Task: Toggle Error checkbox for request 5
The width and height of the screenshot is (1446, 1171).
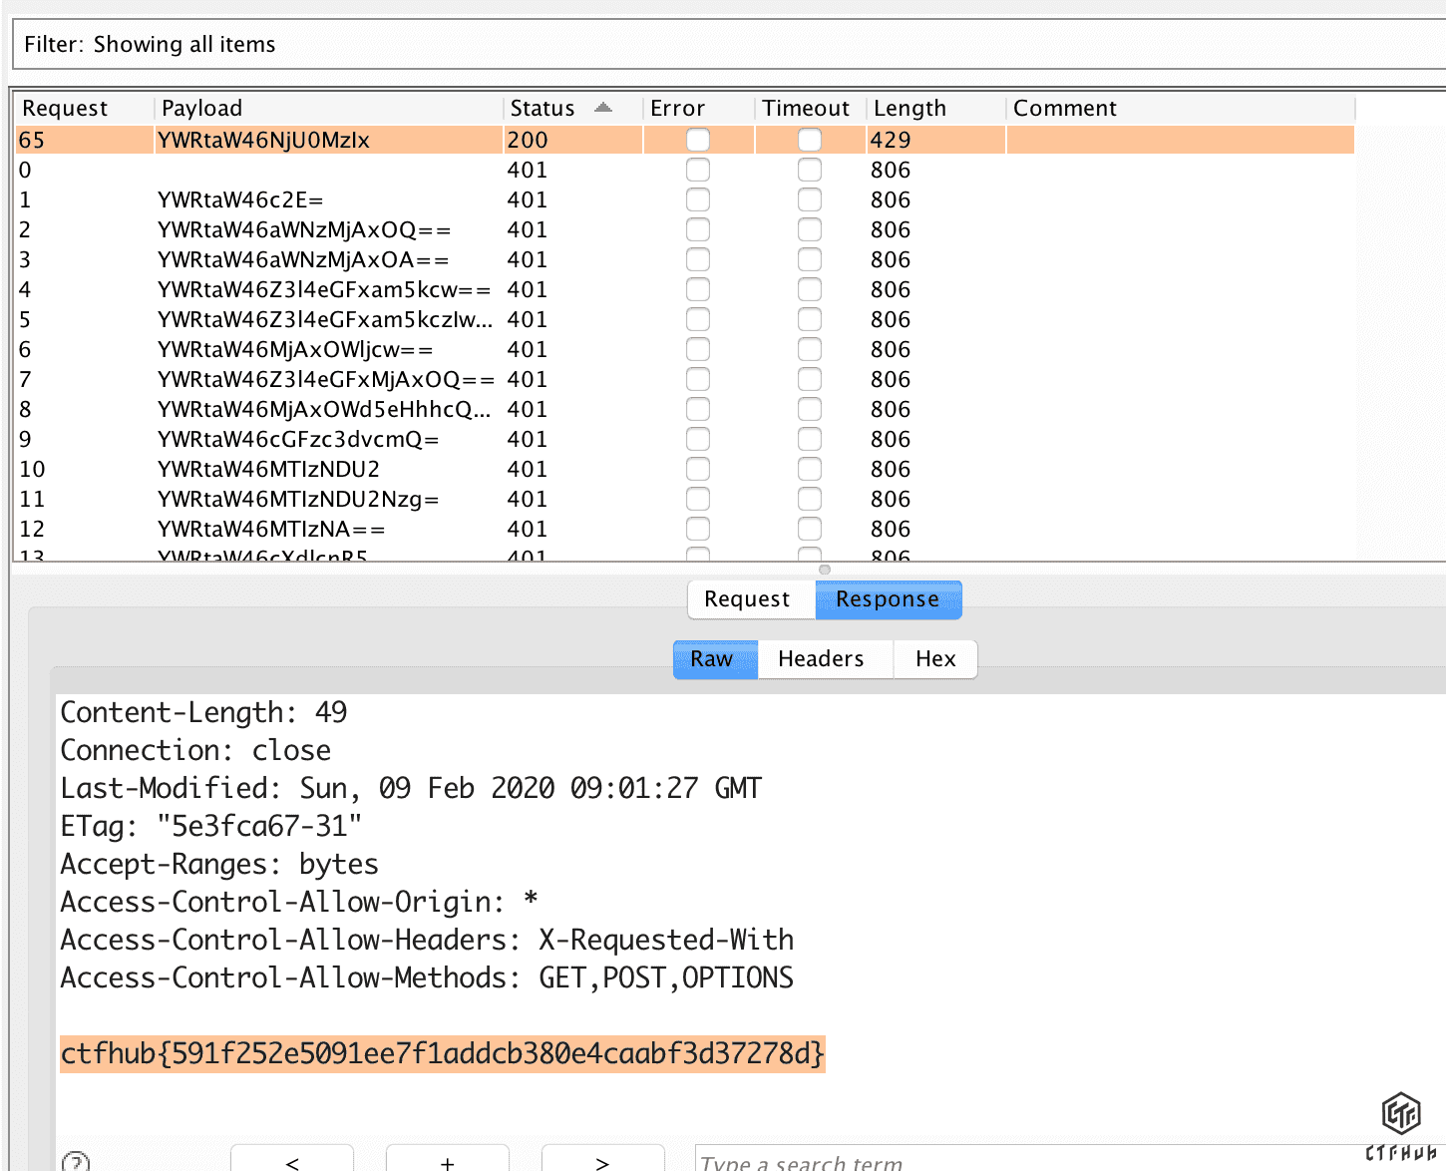Action: point(698,319)
